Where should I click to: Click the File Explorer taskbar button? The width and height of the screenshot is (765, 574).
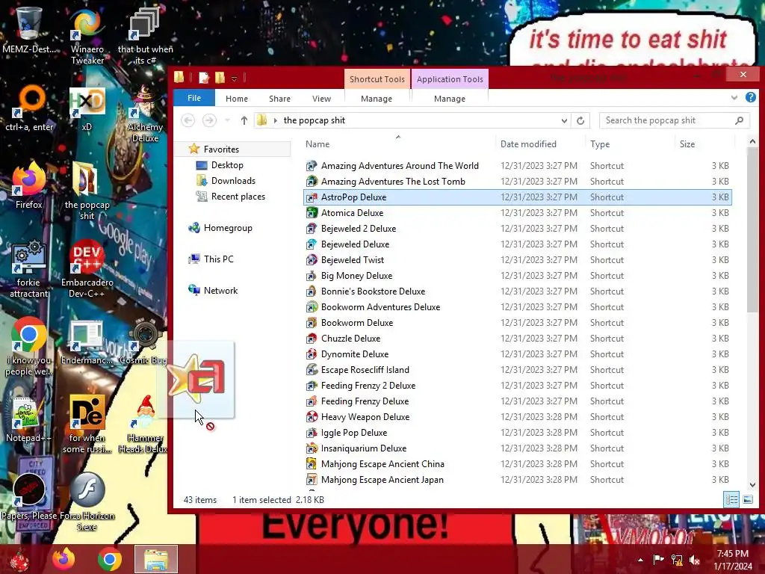click(x=155, y=559)
